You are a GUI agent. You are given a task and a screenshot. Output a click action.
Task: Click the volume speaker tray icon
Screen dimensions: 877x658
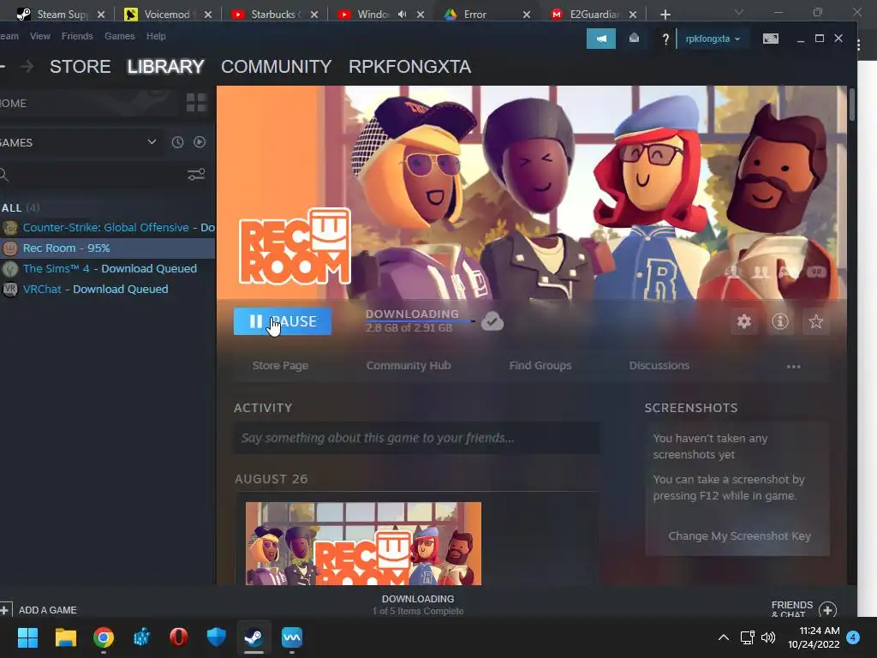(x=768, y=637)
